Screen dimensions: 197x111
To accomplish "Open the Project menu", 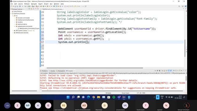I will 46,4.
